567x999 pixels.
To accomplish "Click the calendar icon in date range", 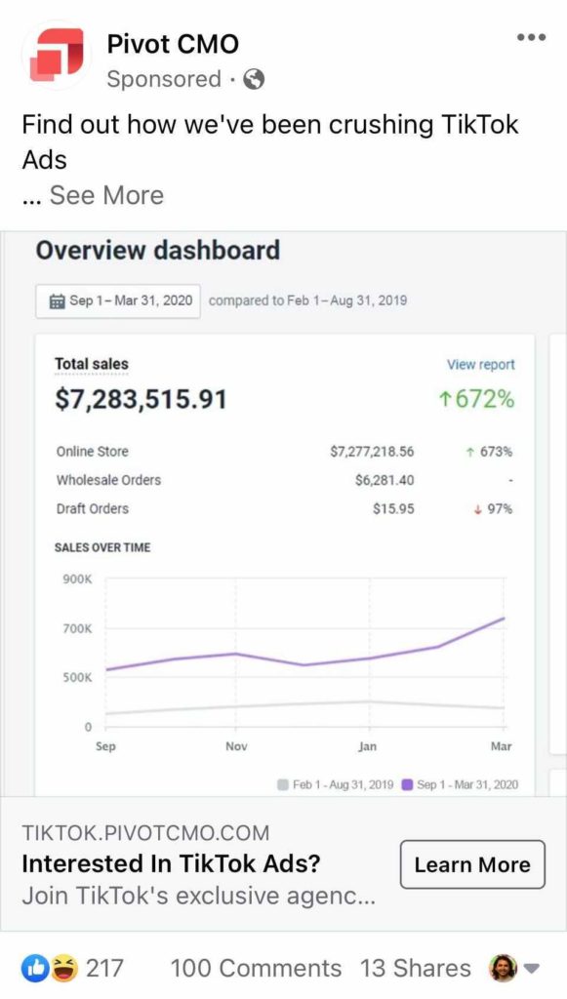I will tap(58, 300).
